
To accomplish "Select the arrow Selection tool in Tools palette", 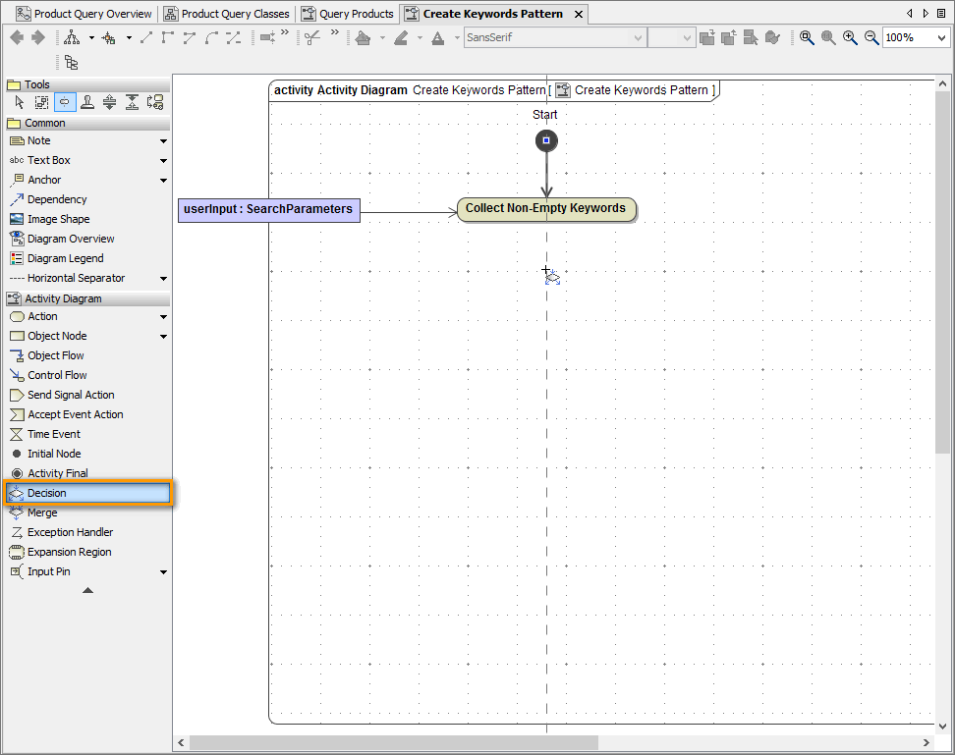I will pyautogui.click(x=19, y=102).
